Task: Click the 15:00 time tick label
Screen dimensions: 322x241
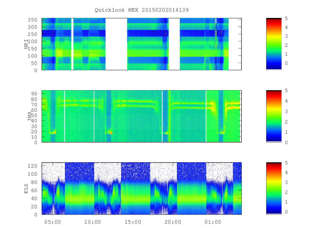Action: [x=133, y=222]
